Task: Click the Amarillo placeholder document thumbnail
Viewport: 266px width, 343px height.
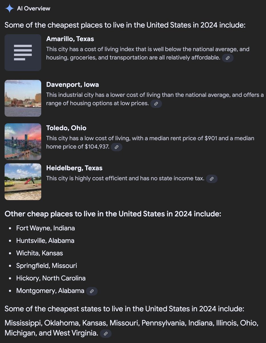Action: 23,53
